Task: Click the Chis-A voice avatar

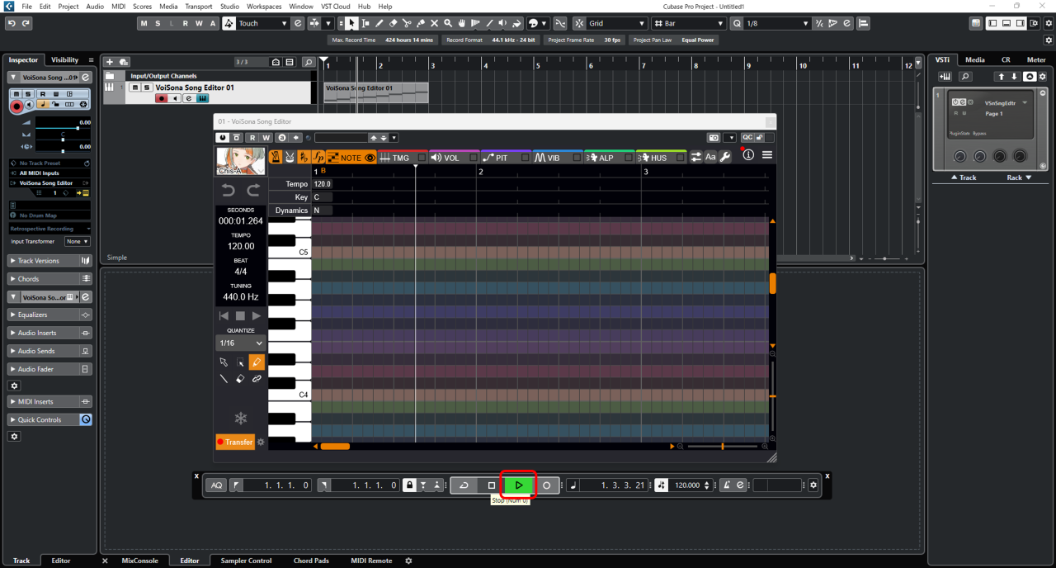Action: point(241,161)
